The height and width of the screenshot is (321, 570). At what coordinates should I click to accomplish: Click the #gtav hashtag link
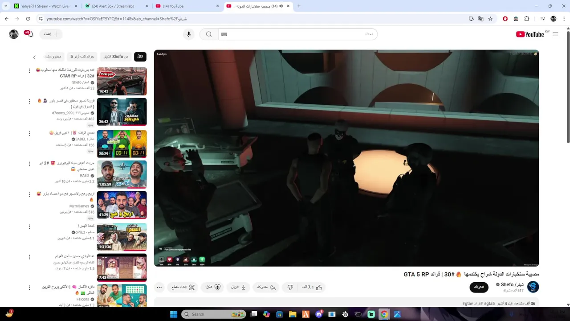(468, 304)
